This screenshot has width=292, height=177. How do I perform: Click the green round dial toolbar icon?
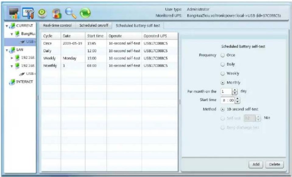(42, 13)
